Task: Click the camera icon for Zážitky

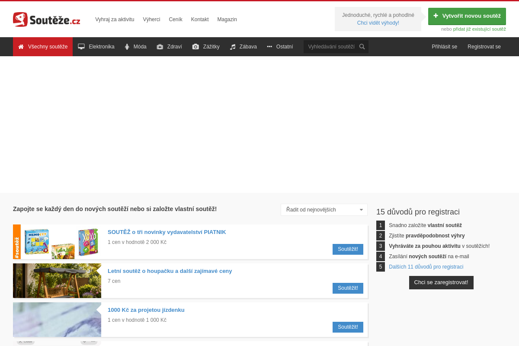Action: pyautogui.click(x=195, y=47)
